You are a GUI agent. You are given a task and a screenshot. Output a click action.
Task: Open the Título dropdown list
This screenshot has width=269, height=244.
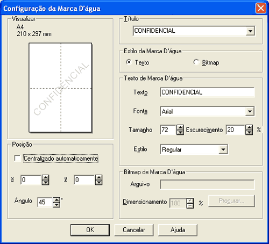[250, 31]
